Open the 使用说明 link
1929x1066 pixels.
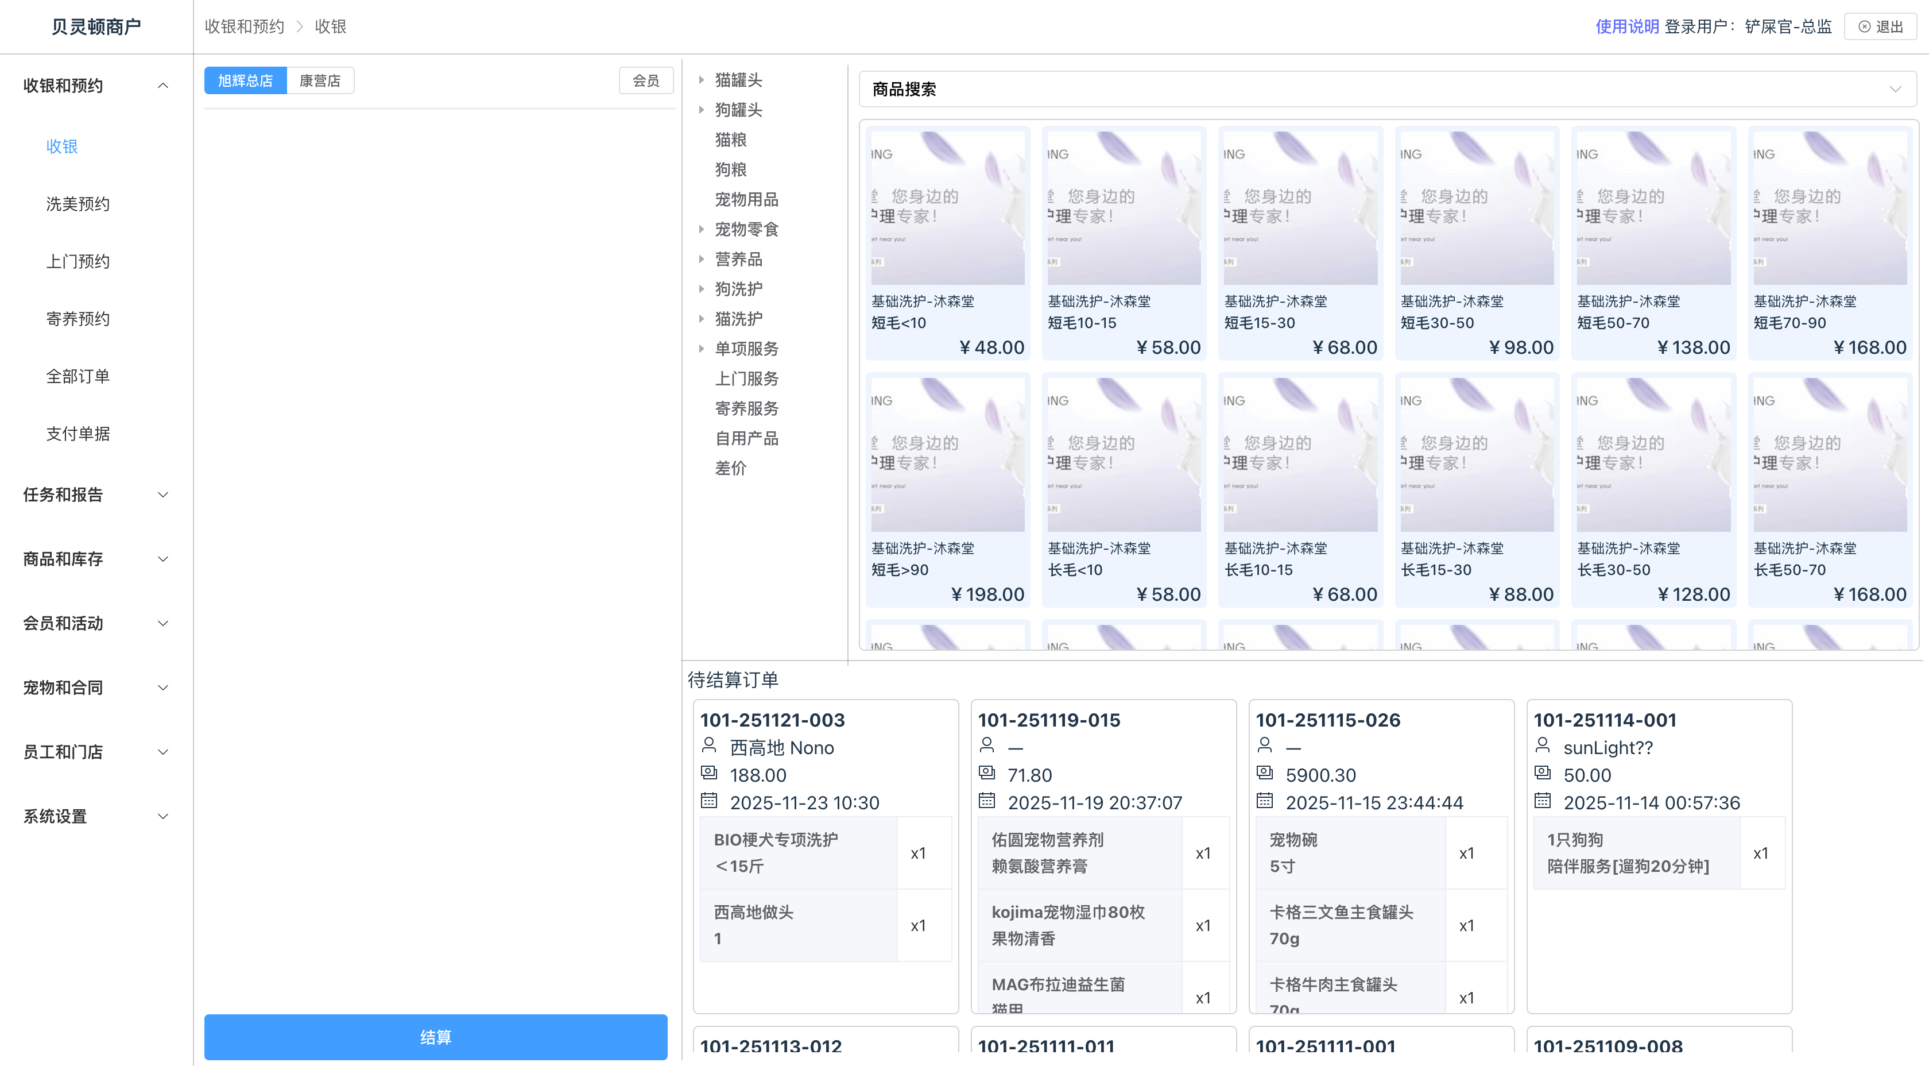click(x=1626, y=27)
